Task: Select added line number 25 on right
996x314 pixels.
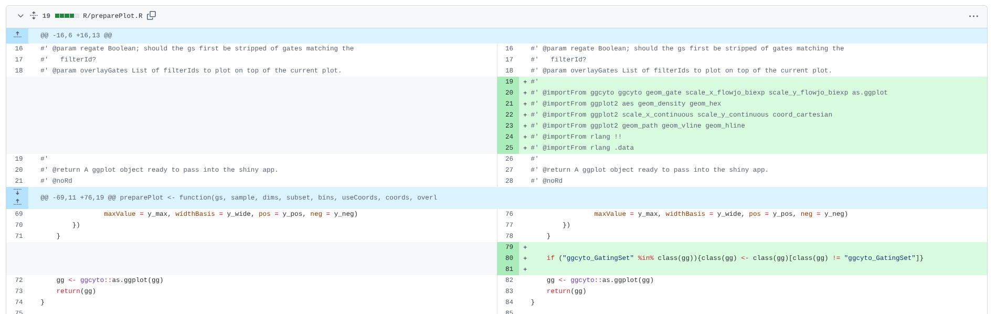Action: [508, 148]
